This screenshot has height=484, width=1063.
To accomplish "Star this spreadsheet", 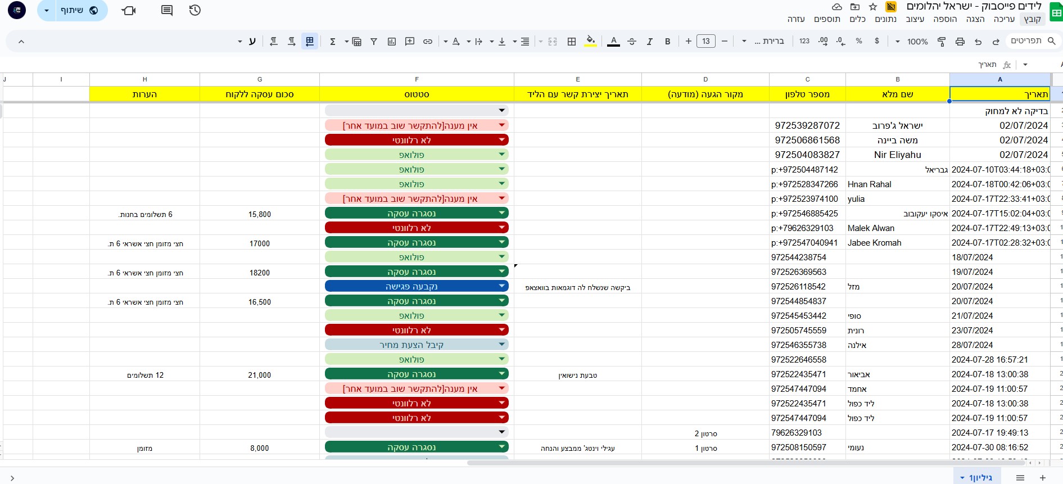I will coord(873,7).
